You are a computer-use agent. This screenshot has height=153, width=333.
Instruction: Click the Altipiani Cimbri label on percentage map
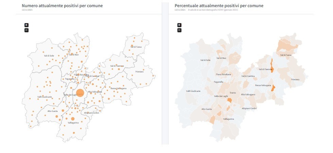tap(249, 108)
